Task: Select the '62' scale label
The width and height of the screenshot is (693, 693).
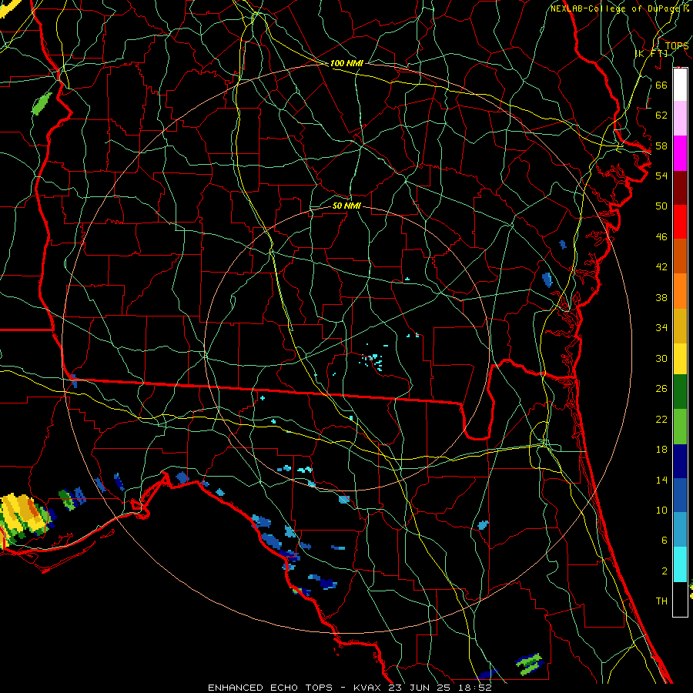Action: coord(661,115)
